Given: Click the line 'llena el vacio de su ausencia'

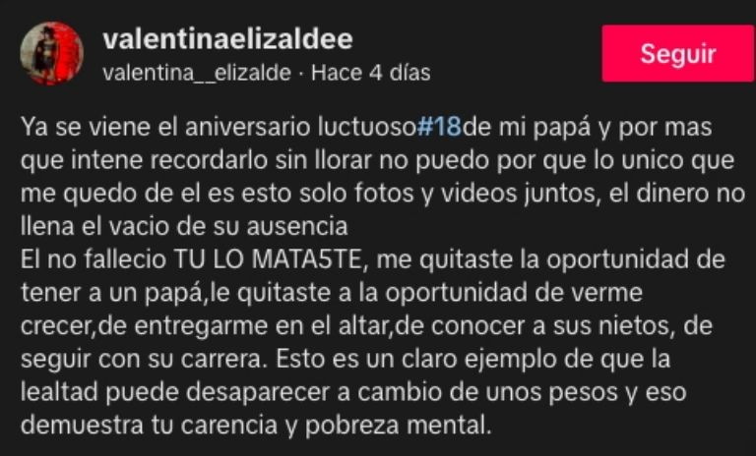Looking at the screenshot, I should 184,227.
